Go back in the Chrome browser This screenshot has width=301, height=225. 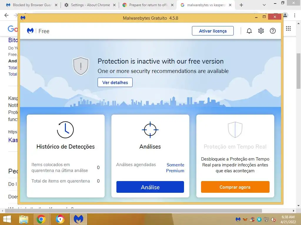click(x=6, y=15)
